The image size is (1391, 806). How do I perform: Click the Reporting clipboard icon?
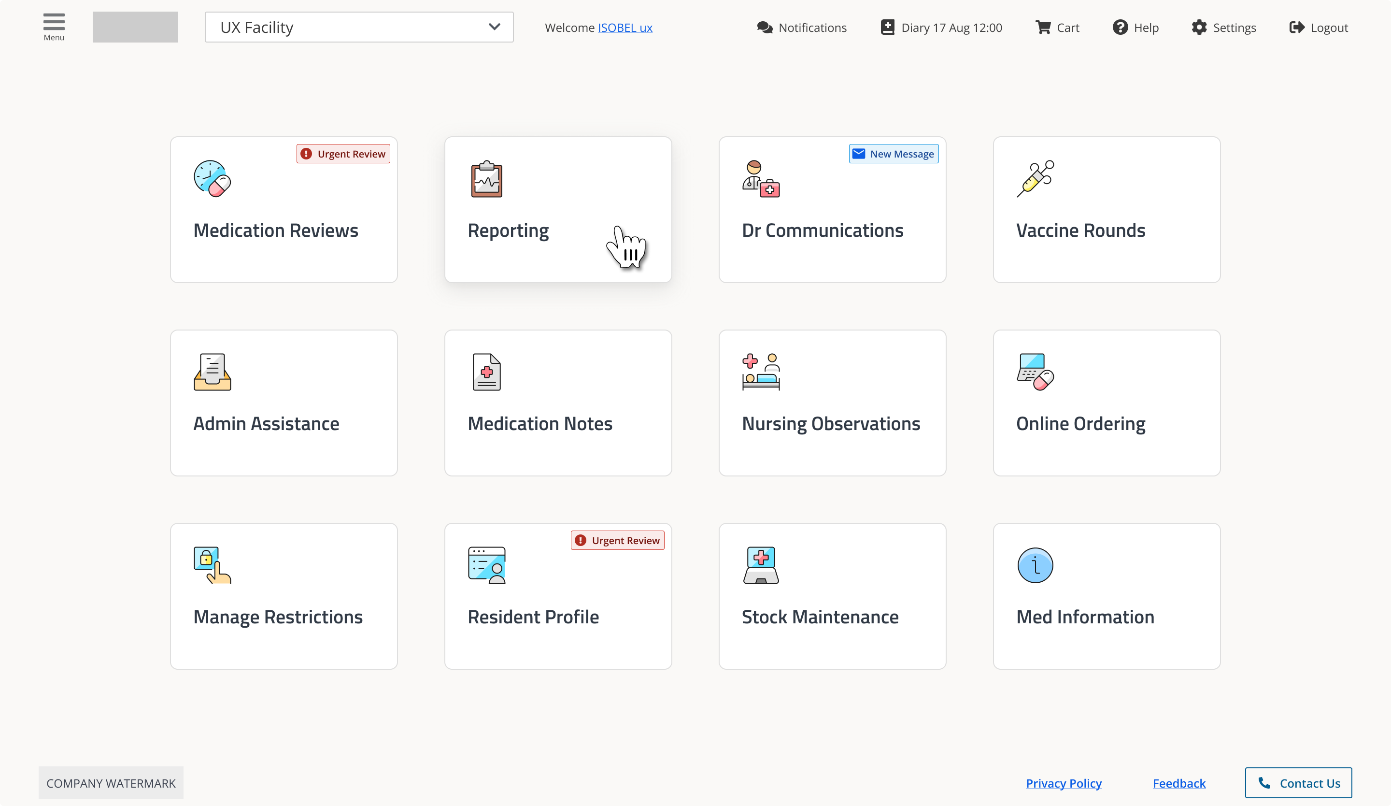coord(486,179)
